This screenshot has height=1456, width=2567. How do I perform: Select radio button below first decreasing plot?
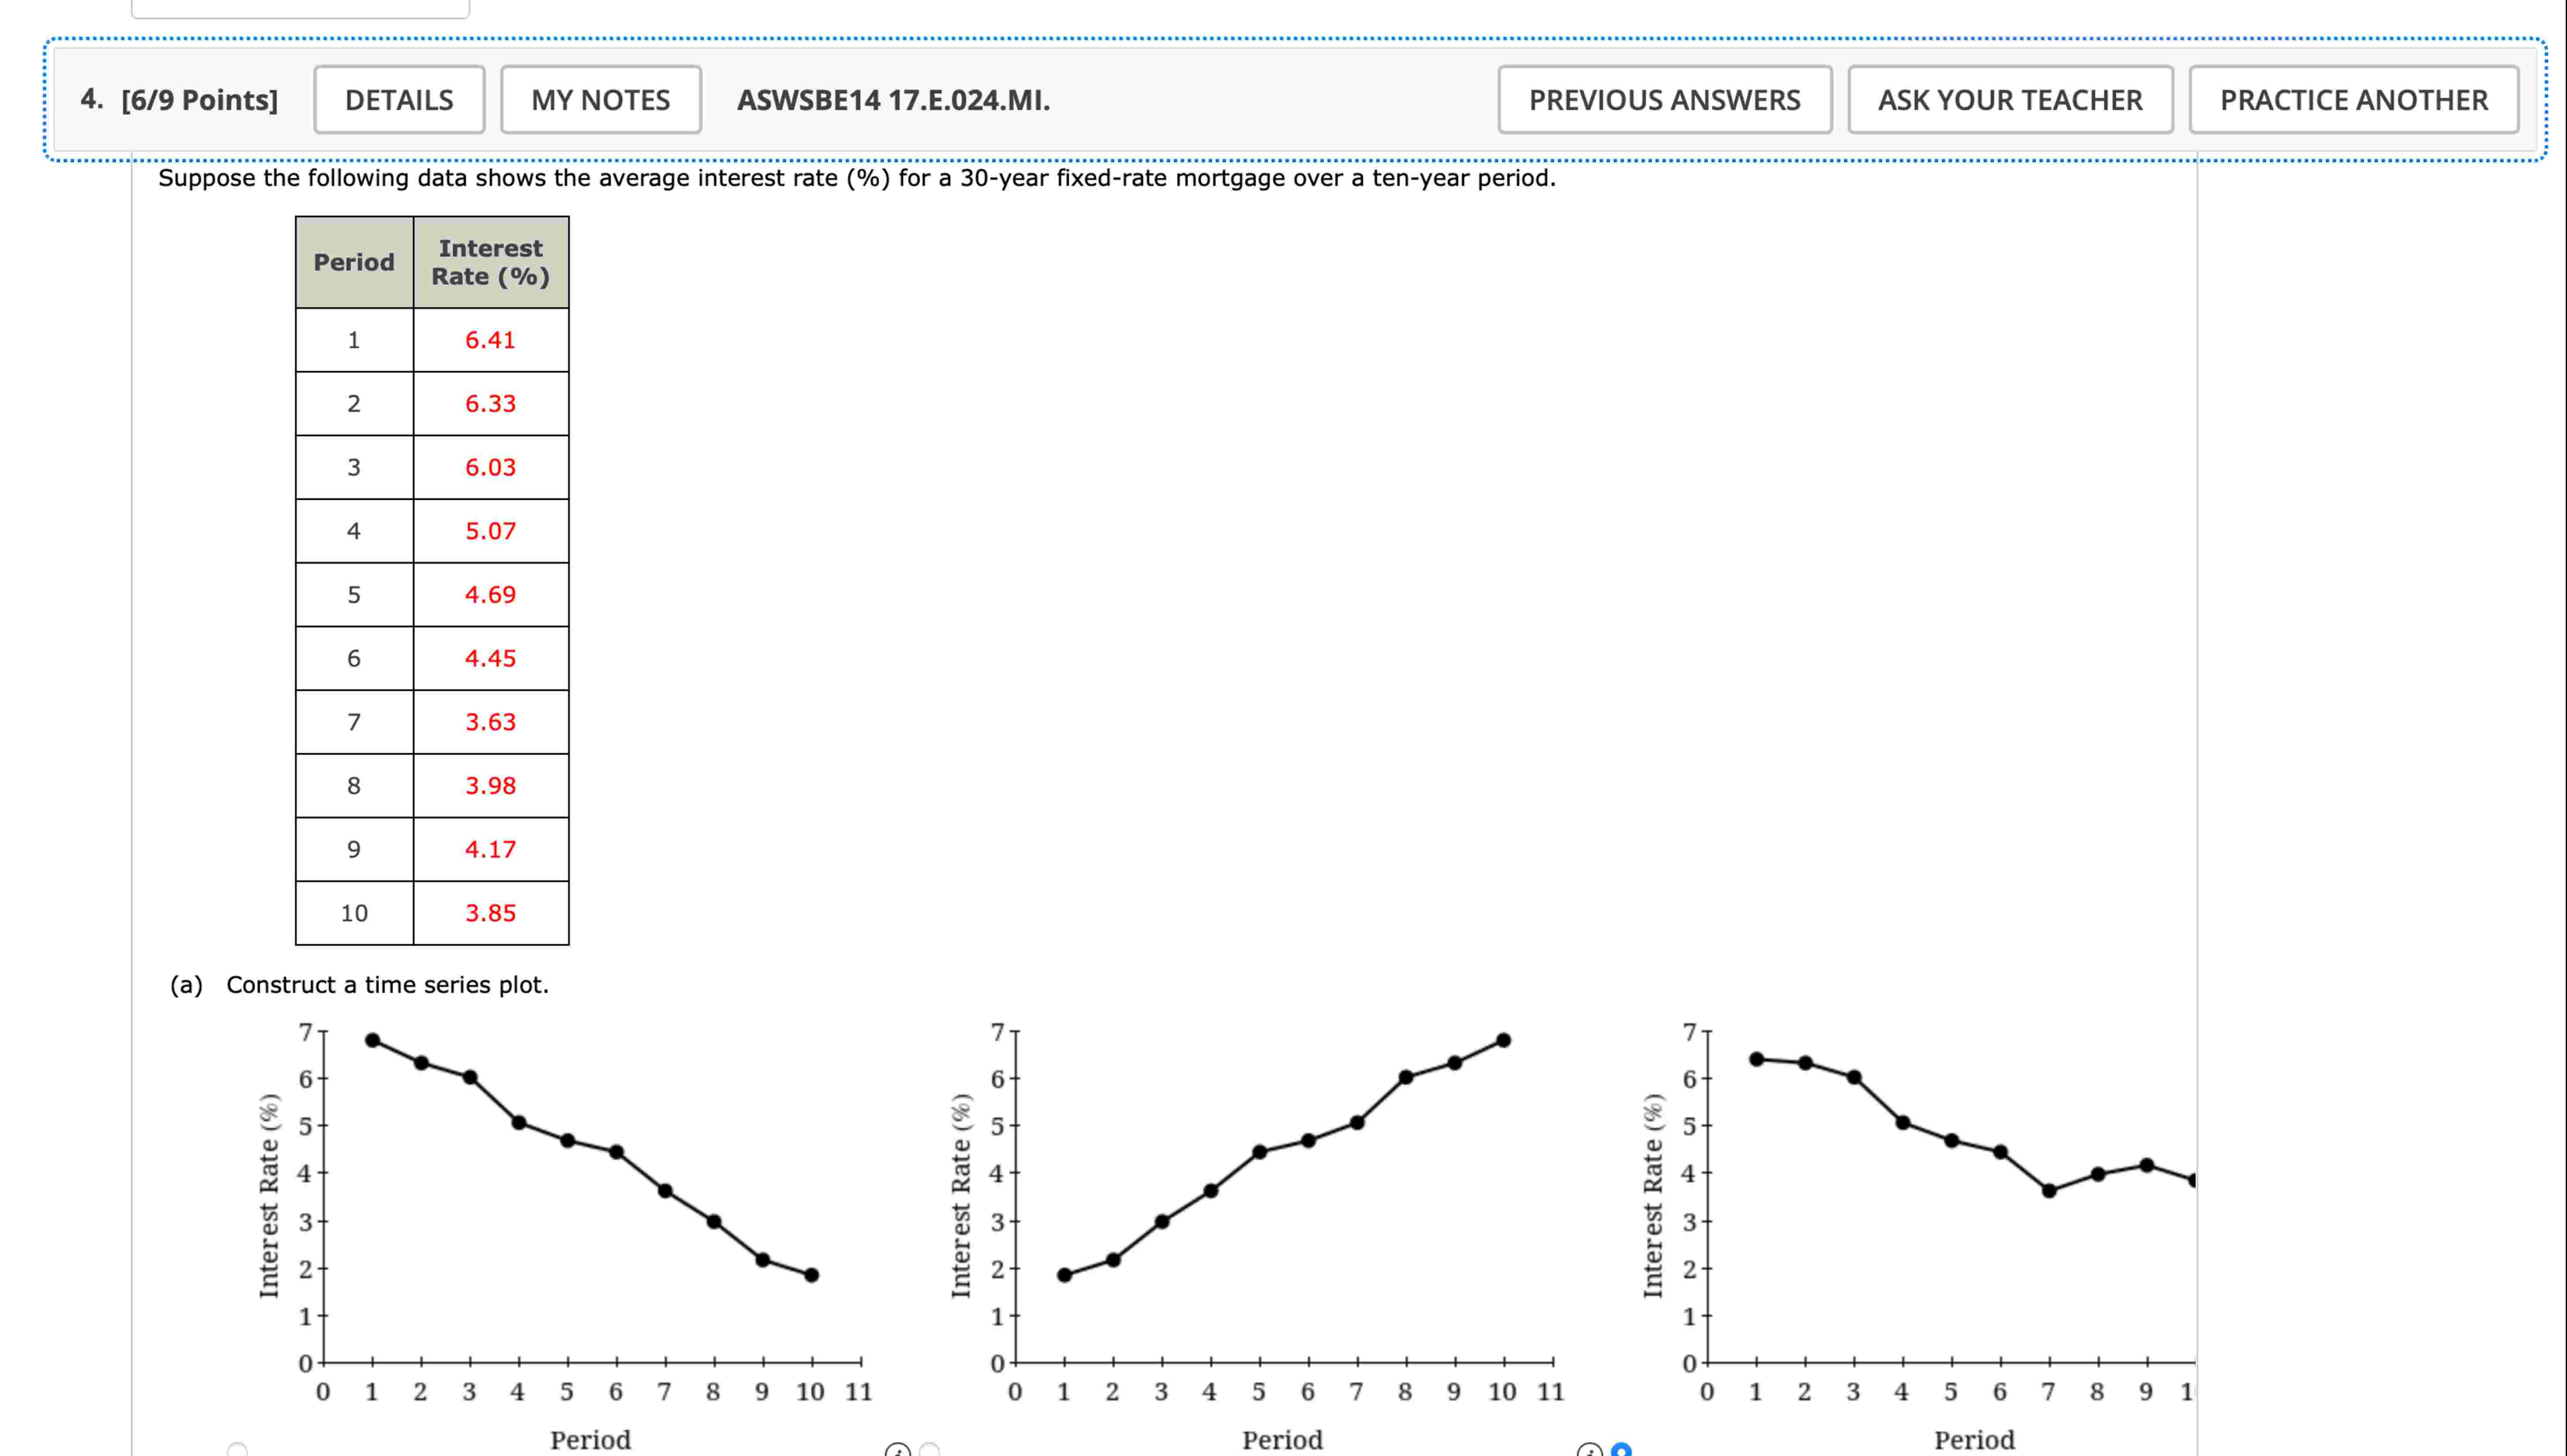pos(237,1450)
